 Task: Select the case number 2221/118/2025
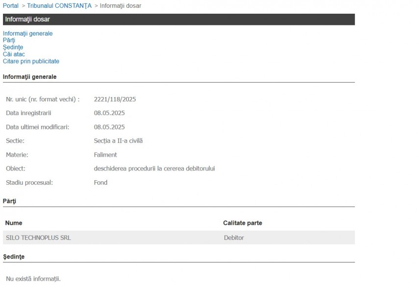click(115, 99)
